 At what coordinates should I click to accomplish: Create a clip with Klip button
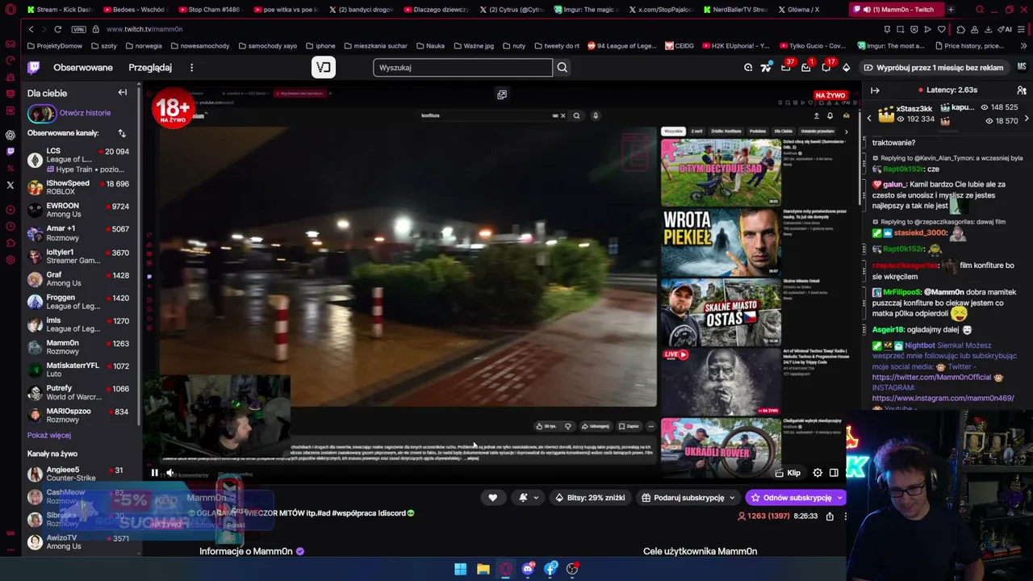point(788,473)
